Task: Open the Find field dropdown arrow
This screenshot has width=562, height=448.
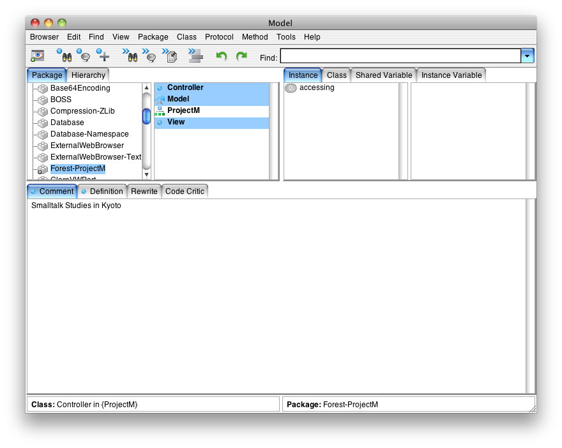Action: click(x=528, y=56)
